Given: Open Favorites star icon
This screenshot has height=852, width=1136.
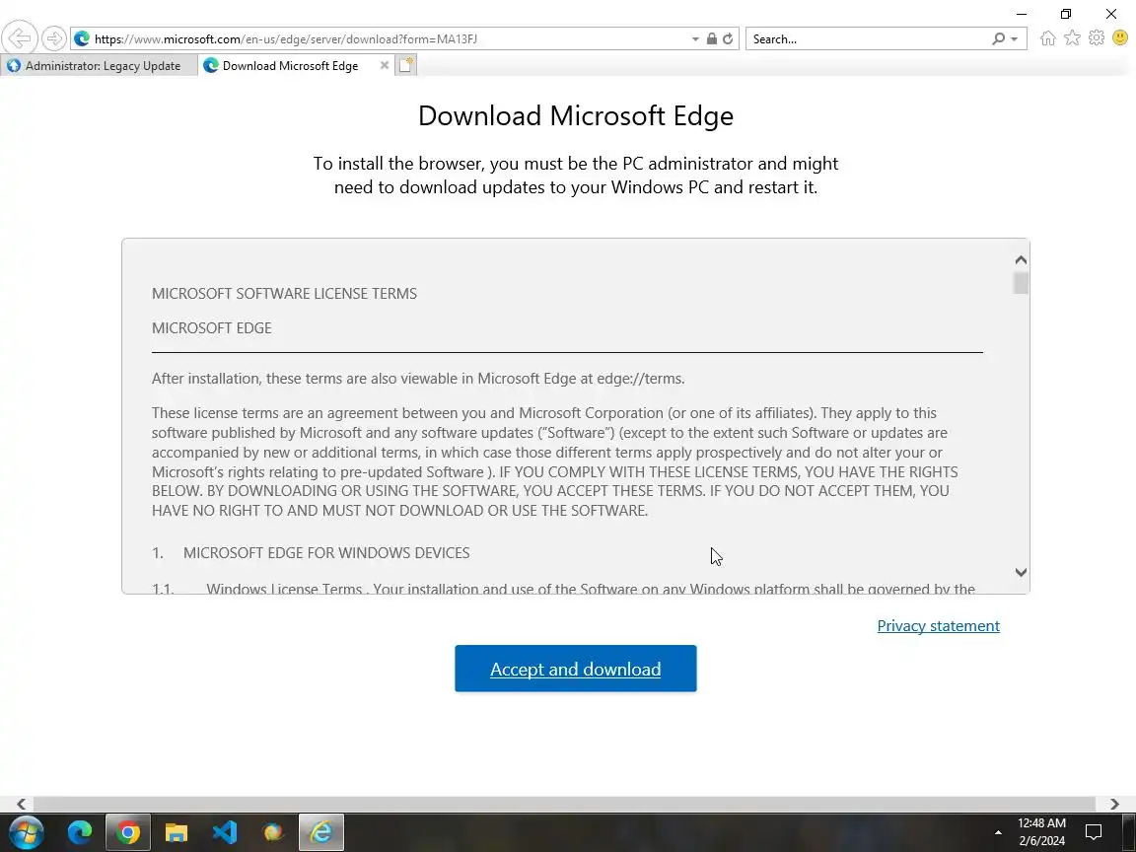Looking at the screenshot, I should click(x=1072, y=38).
